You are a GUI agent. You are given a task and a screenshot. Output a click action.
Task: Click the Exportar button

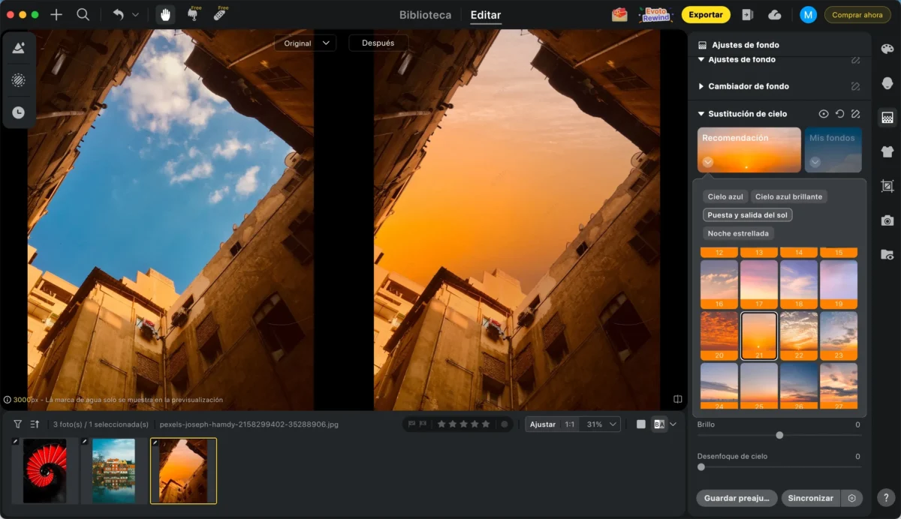point(705,15)
